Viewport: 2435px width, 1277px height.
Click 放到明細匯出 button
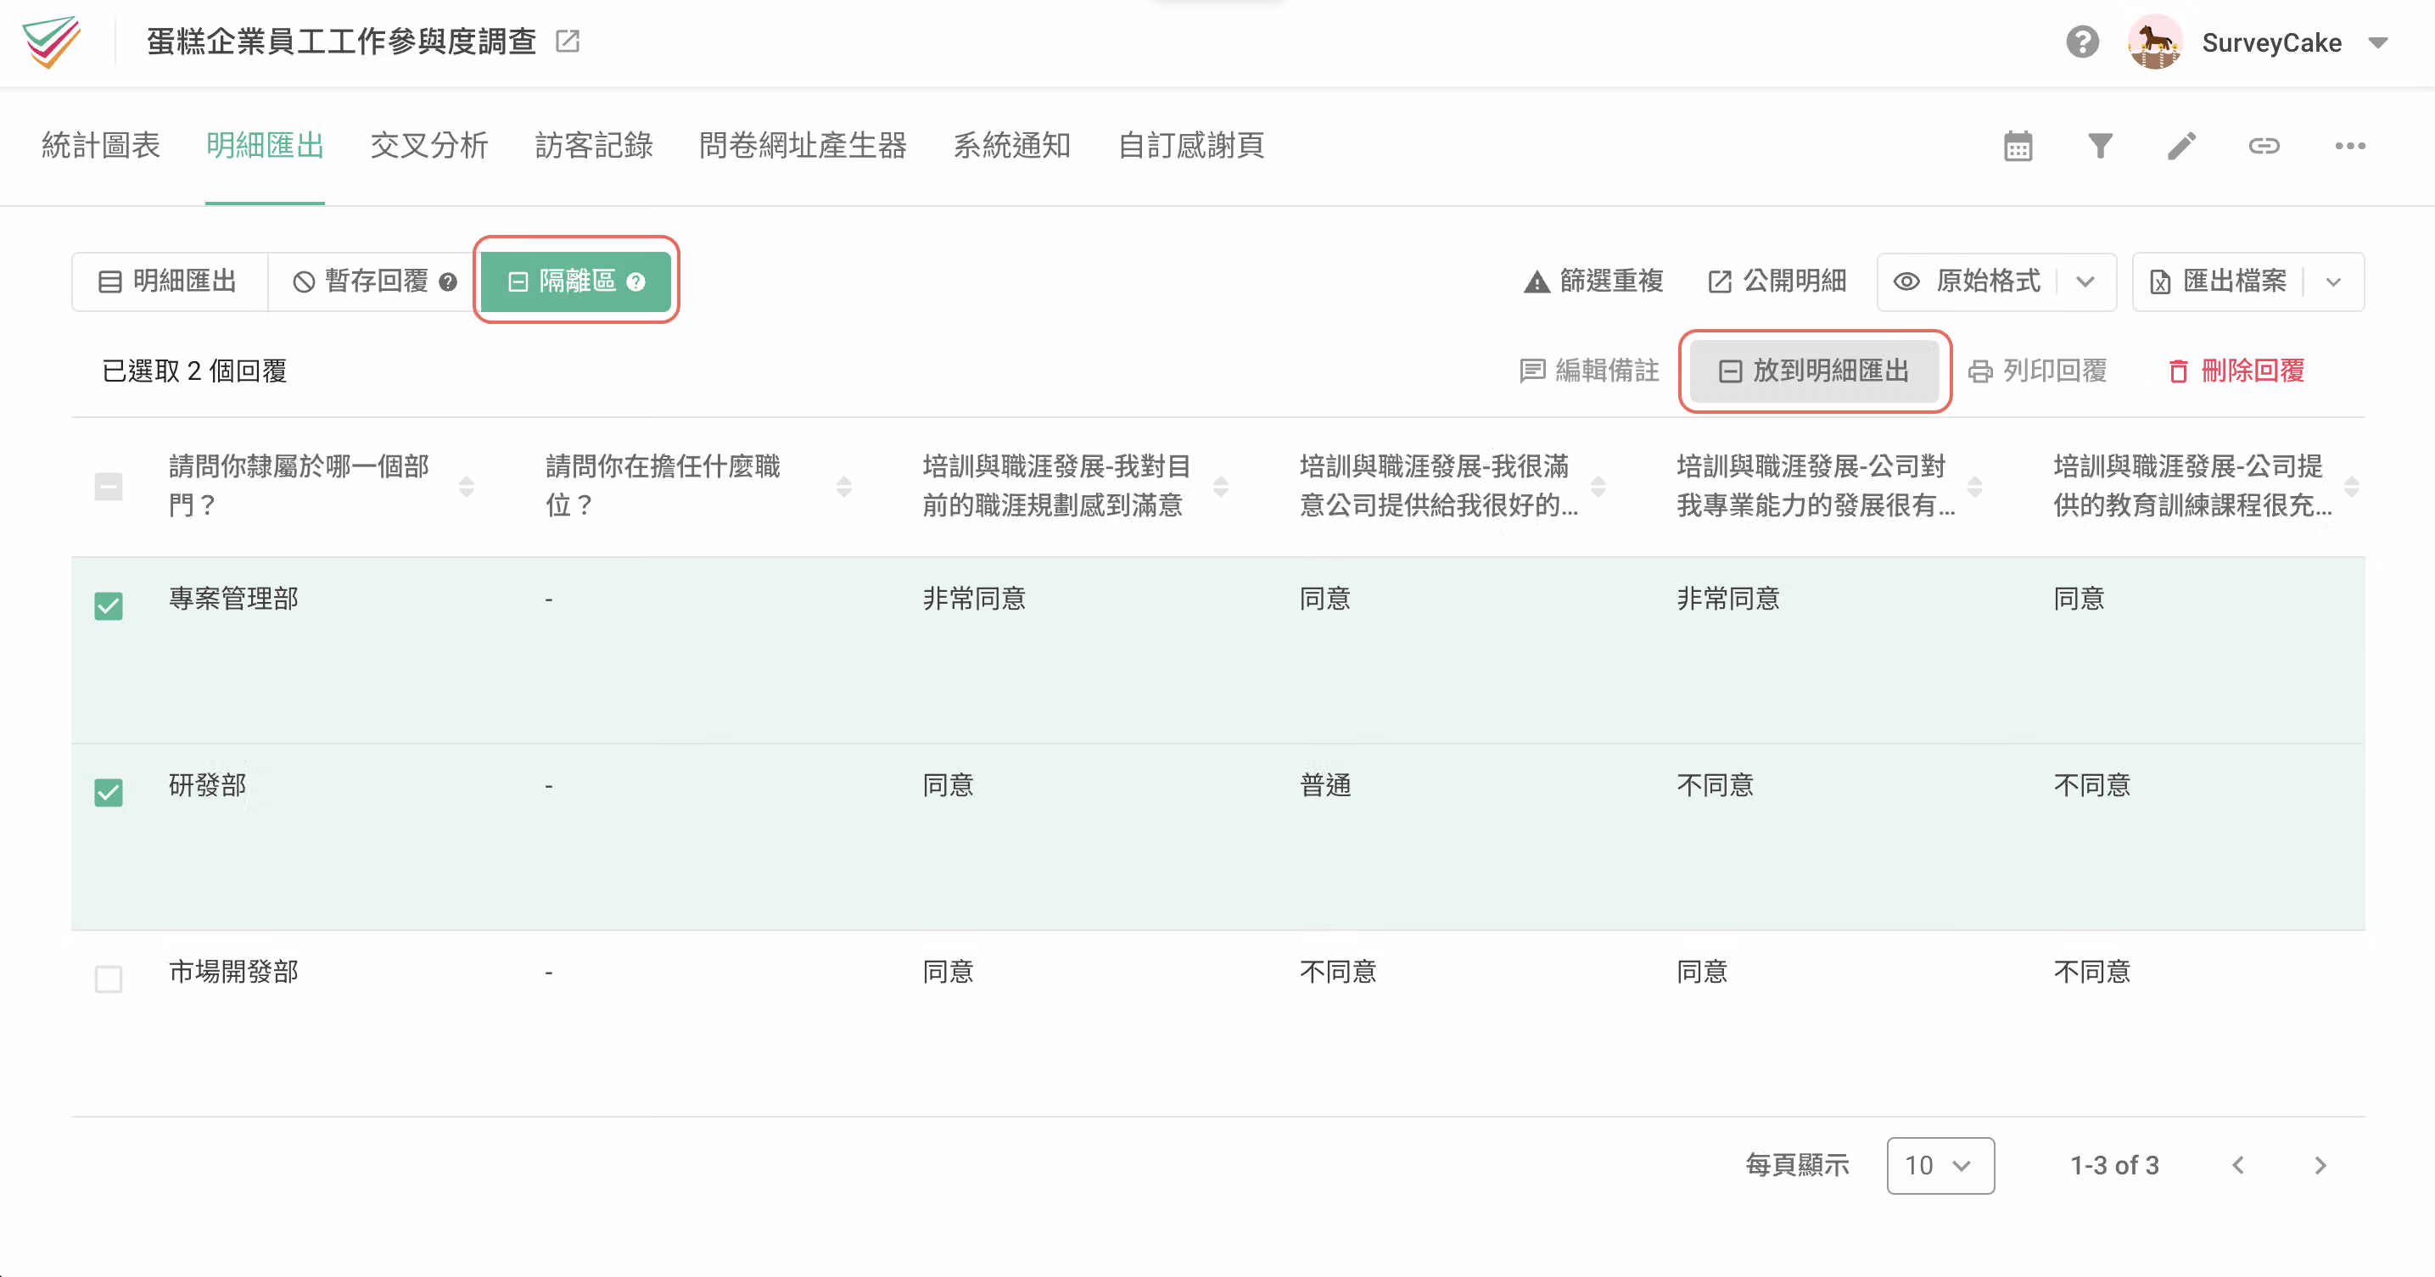(x=1814, y=371)
